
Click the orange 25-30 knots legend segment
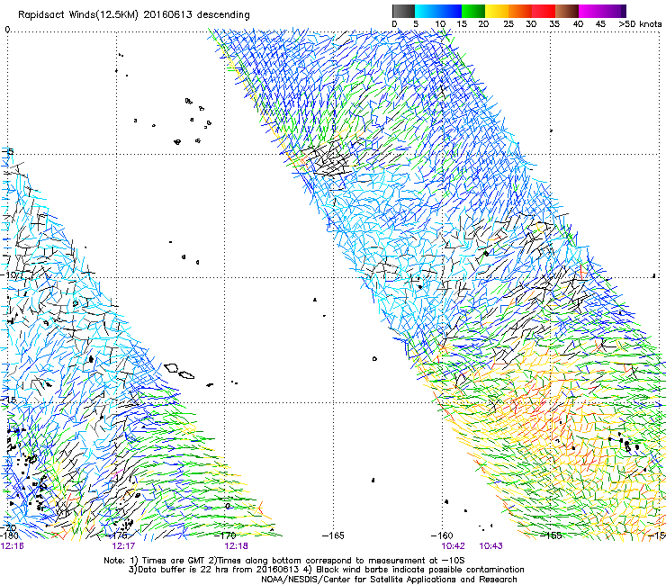[x=520, y=11]
